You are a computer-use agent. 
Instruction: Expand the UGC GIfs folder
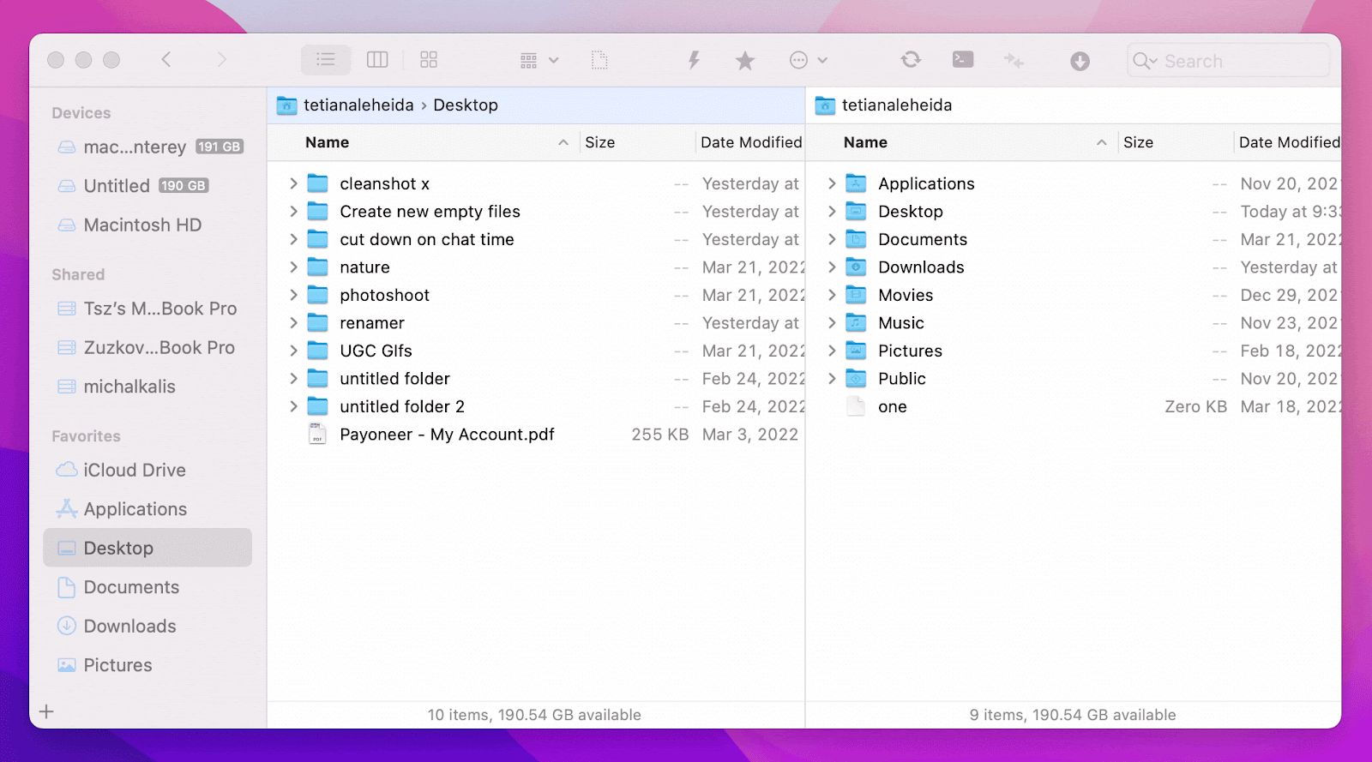pyautogui.click(x=293, y=351)
